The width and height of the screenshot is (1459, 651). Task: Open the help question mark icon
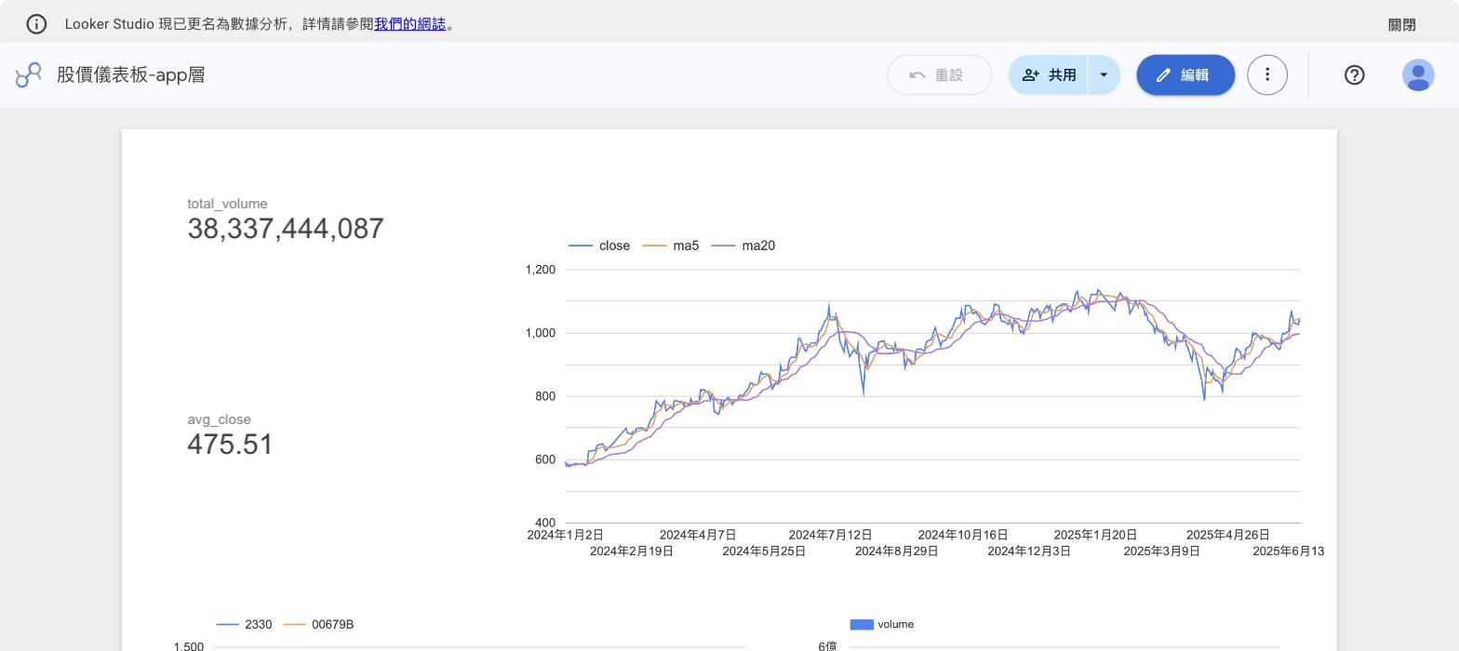tap(1354, 75)
